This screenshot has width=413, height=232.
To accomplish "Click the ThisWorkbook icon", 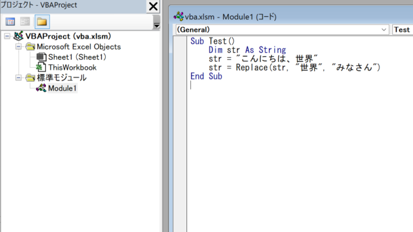I will click(x=41, y=67).
